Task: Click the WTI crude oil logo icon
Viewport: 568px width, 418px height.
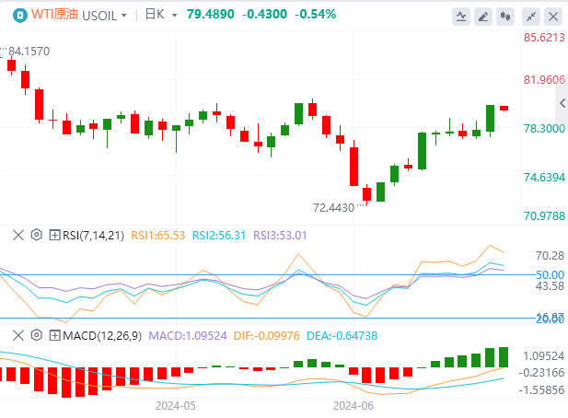Action: (x=20, y=16)
